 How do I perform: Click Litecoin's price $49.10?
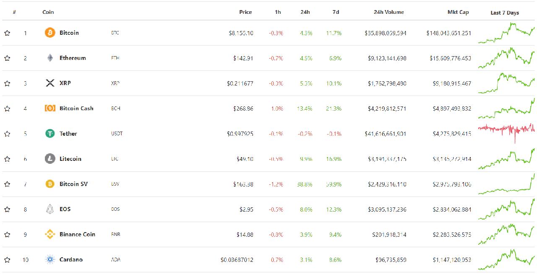[x=245, y=159]
